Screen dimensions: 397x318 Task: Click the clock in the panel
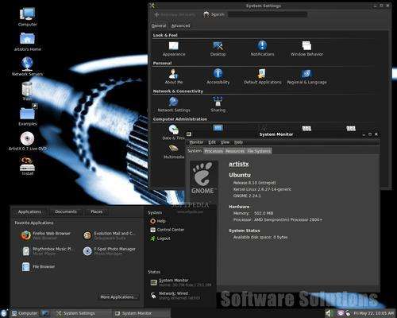tap(373, 313)
